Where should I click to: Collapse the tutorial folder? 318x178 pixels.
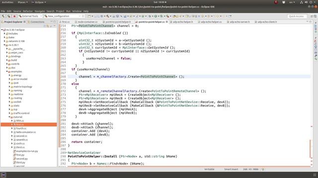9,117
